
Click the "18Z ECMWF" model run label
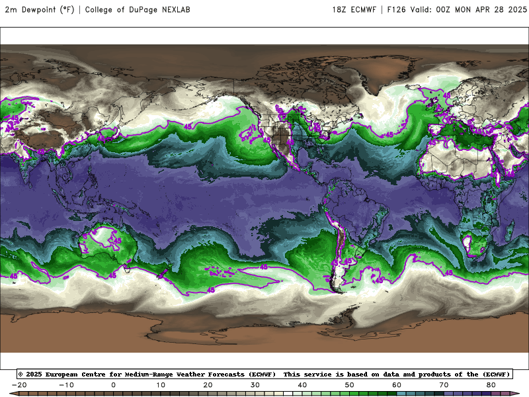(354, 10)
